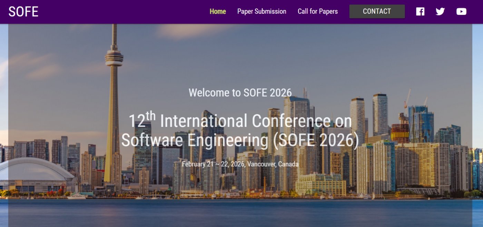Click the Welcome to SOFE 2026 heading
Viewport: 483px width, 227px height.
(x=240, y=93)
